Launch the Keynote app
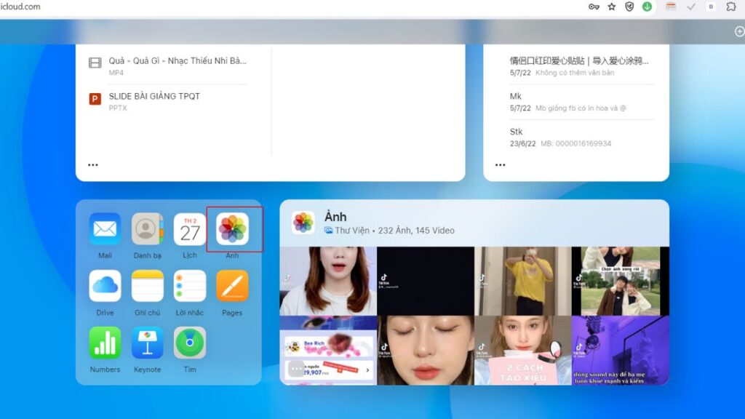 [147, 343]
